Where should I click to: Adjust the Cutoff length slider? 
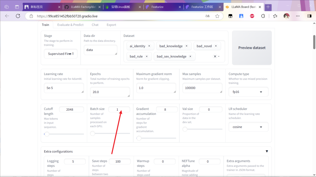tap(47, 134)
